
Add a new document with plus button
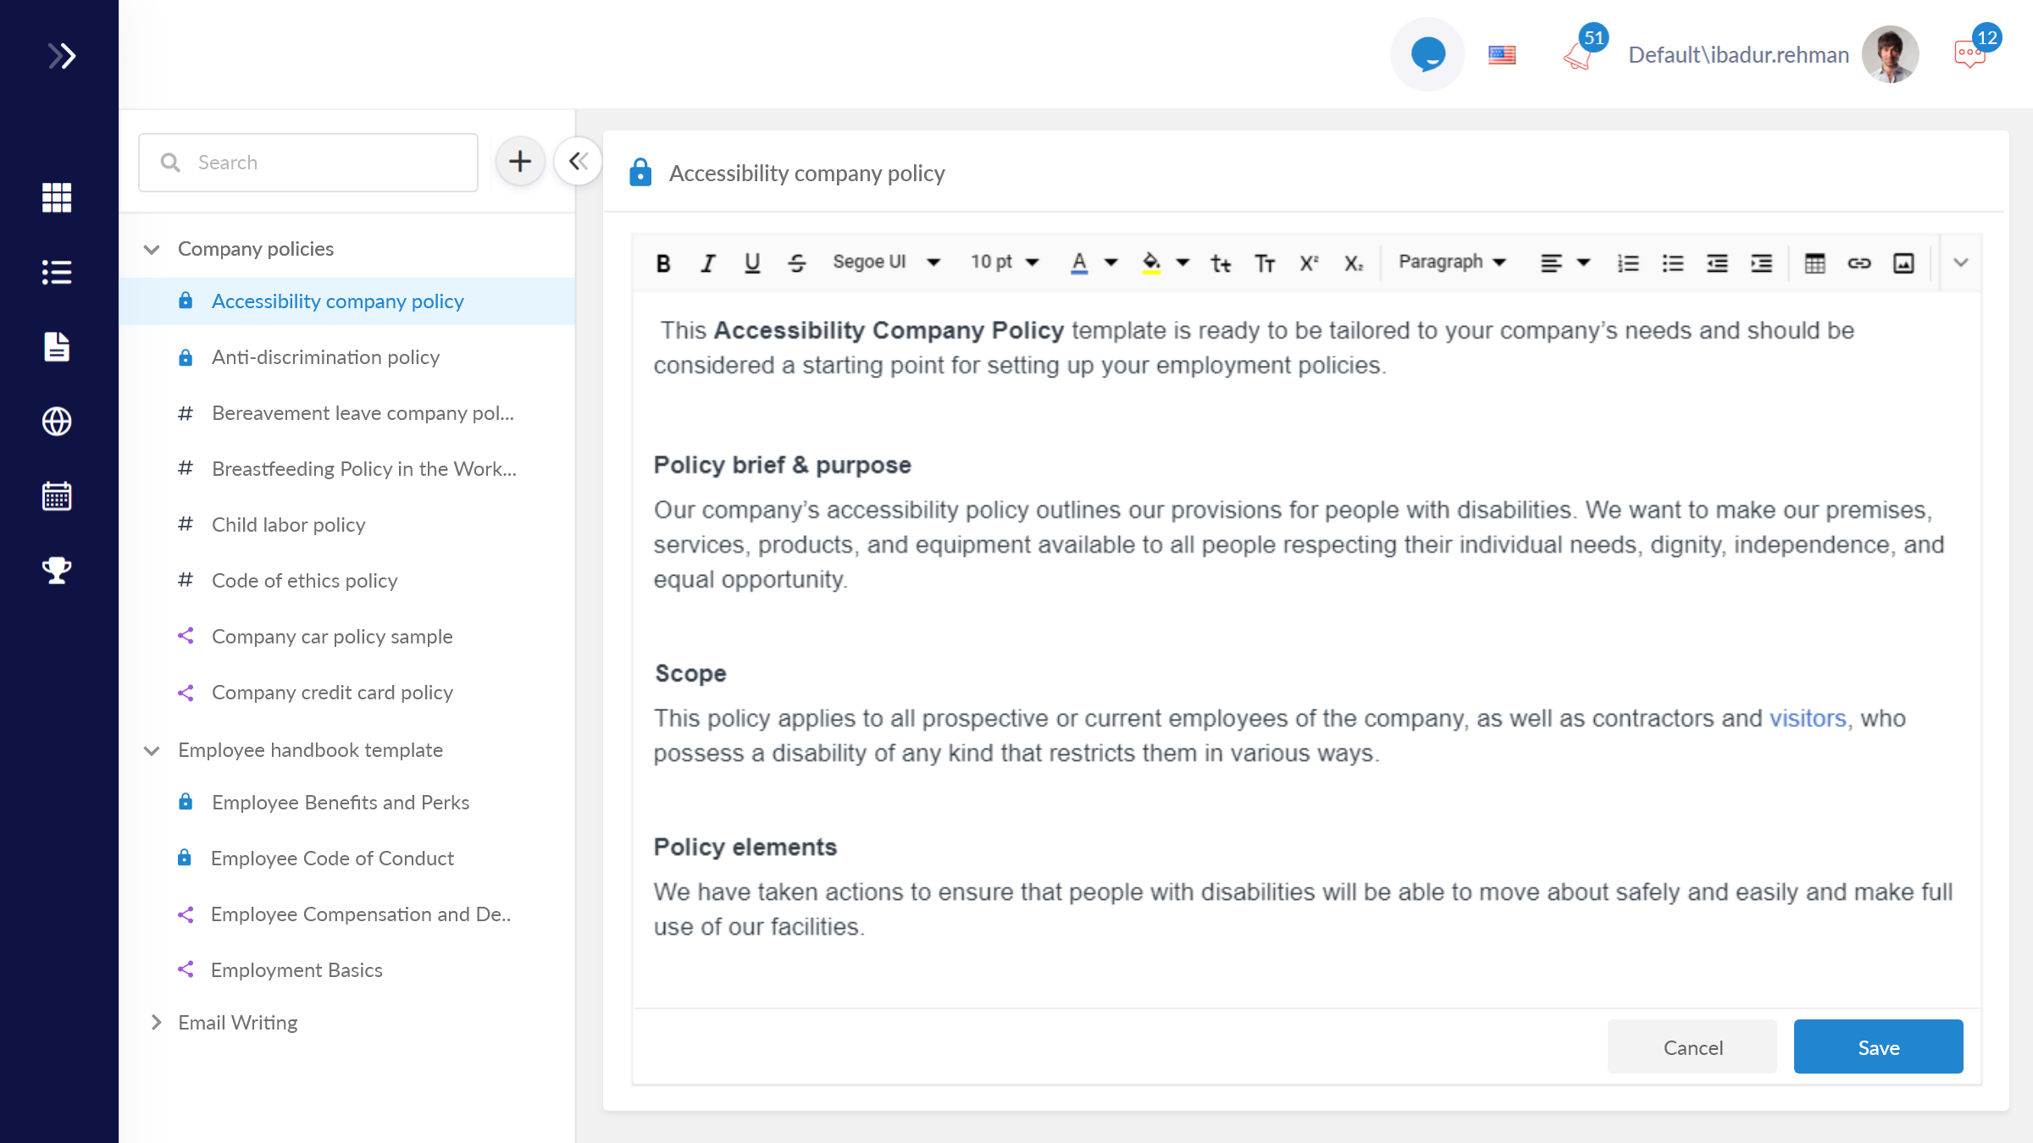point(520,162)
